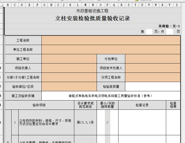This screenshot has height=143, width=185.
Task: Select column D header
Action: tap(22, 5)
